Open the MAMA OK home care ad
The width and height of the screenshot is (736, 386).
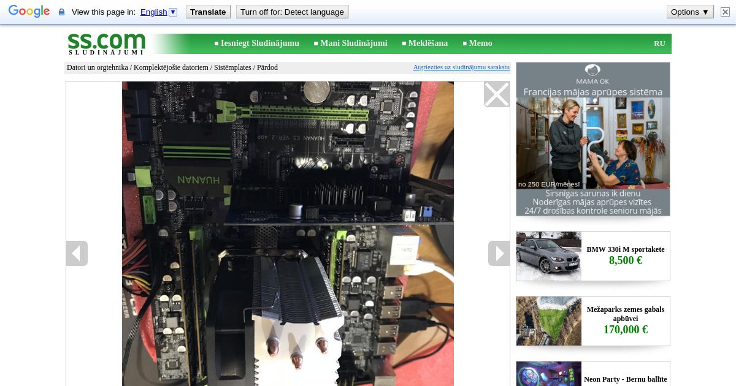click(x=593, y=139)
